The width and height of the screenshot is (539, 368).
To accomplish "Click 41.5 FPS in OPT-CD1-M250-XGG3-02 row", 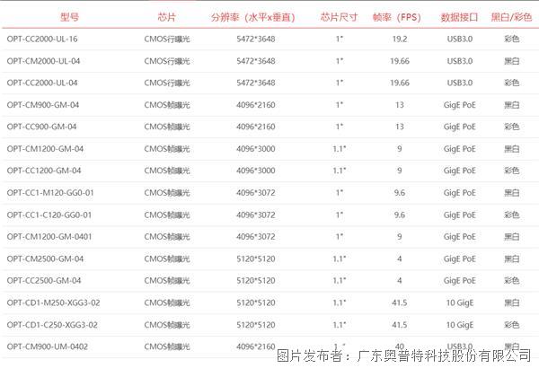I will pos(400,302).
